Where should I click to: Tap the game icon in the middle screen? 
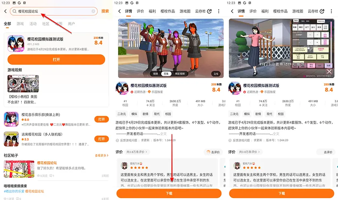[x=122, y=88]
